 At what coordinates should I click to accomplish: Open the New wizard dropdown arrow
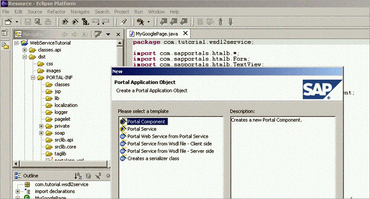[17, 22]
